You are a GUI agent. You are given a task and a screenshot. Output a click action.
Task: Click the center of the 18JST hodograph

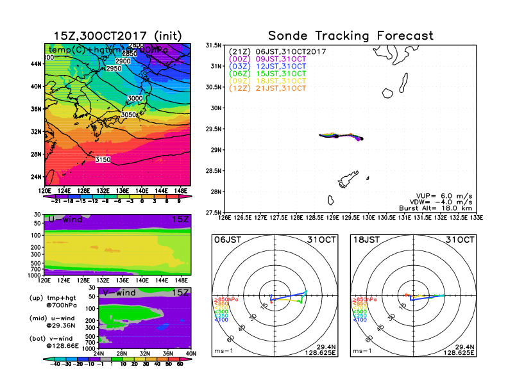414,295
